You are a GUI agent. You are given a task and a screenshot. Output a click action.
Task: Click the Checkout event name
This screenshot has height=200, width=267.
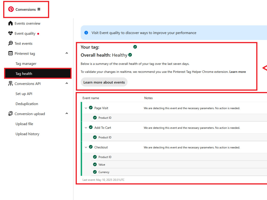pos(101,147)
